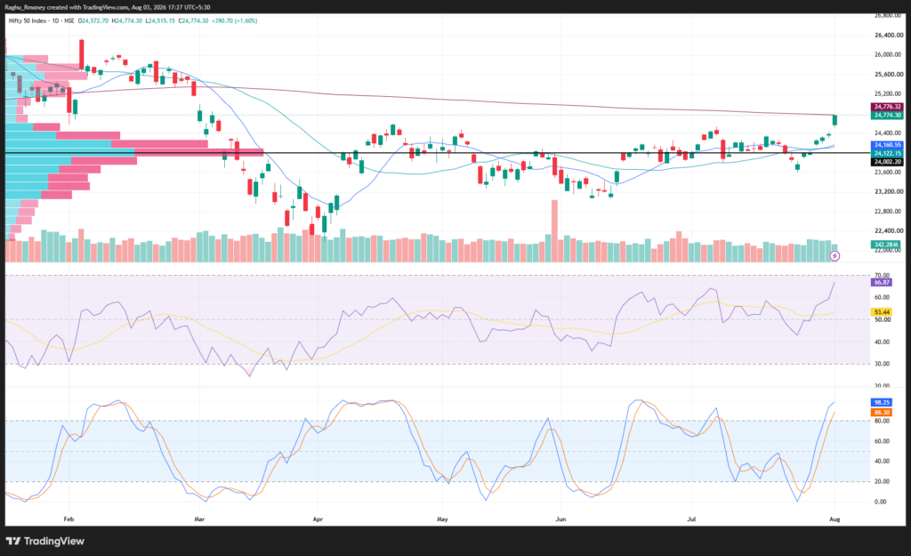
Task: Click the 24,774.30 current price label
Action: 887,115
